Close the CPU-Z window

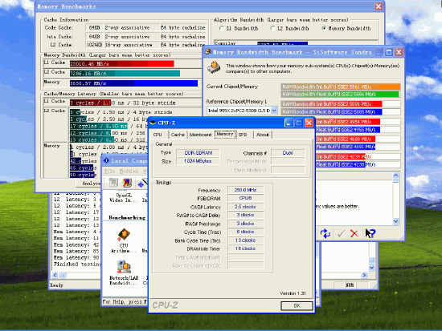tap(309, 123)
